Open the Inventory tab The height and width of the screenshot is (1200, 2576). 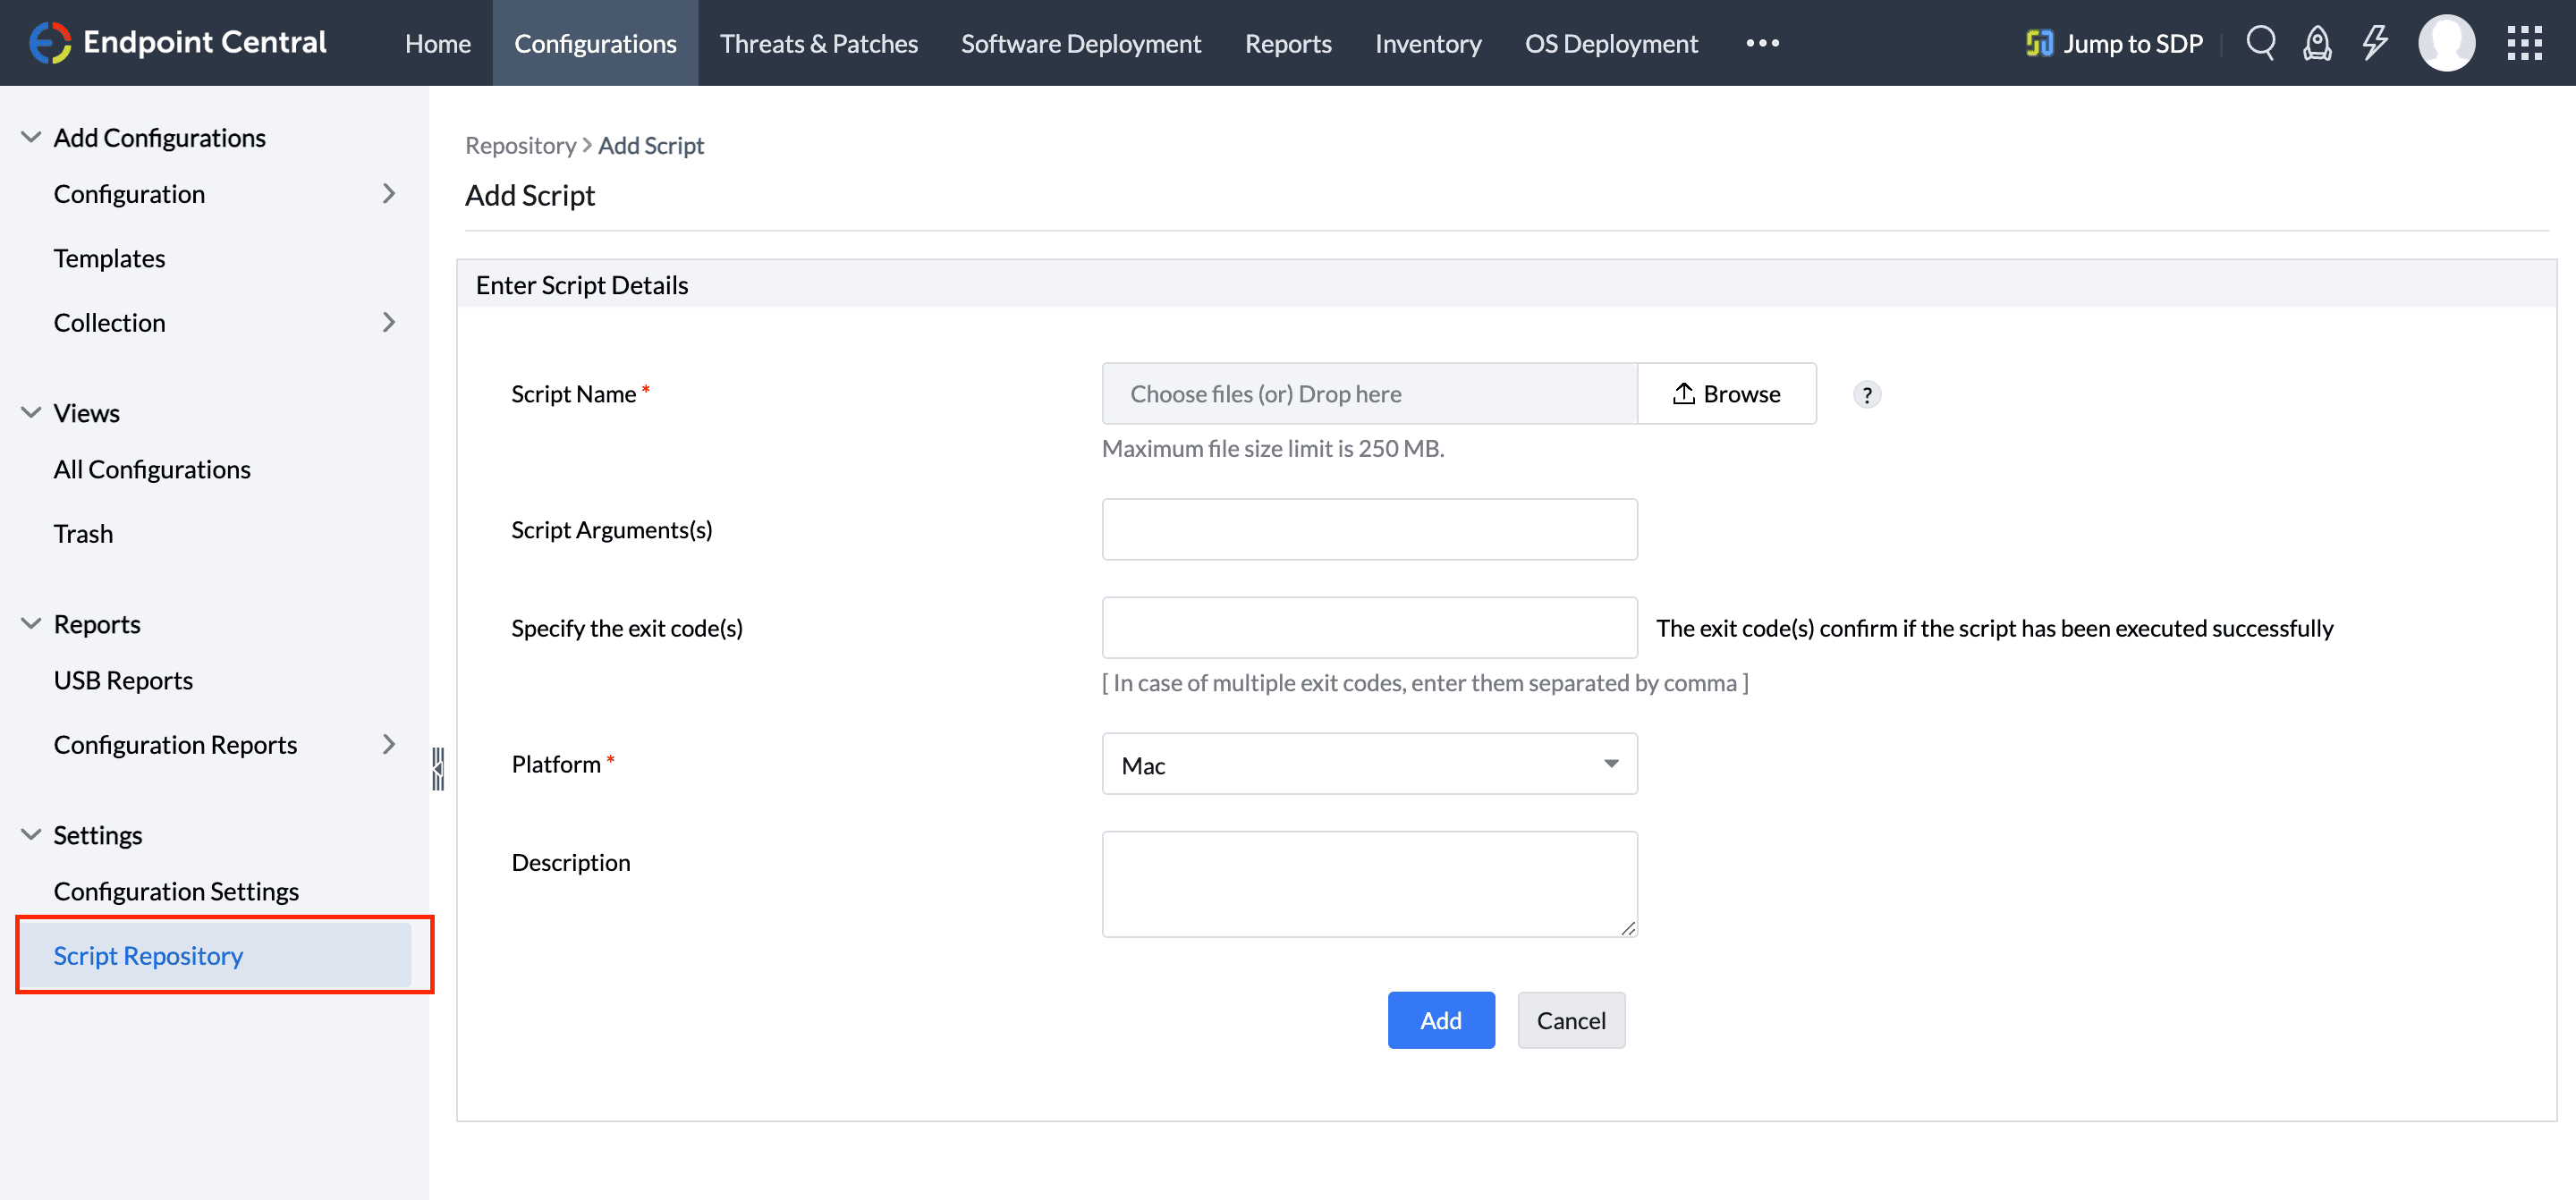pos(1427,43)
